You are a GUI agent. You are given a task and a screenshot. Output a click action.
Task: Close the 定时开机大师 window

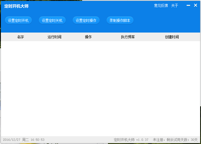(196, 5)
